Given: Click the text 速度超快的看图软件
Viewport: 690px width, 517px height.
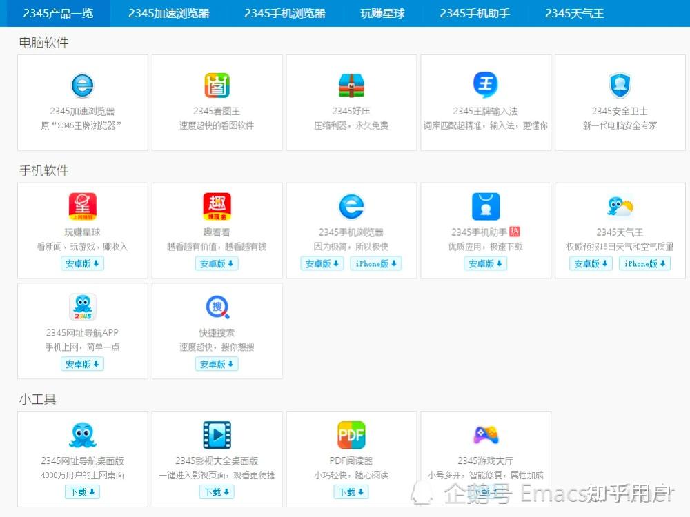Looking at the screenshot, I should coord(217,125).
